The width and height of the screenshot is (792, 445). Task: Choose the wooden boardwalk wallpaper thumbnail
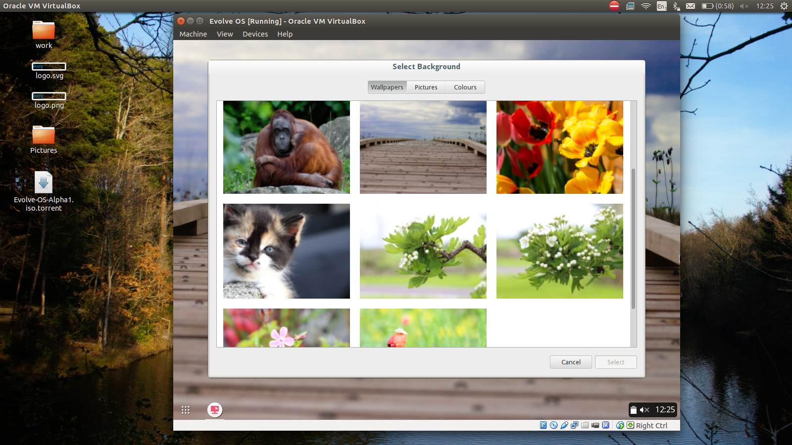tap(423, 147)
